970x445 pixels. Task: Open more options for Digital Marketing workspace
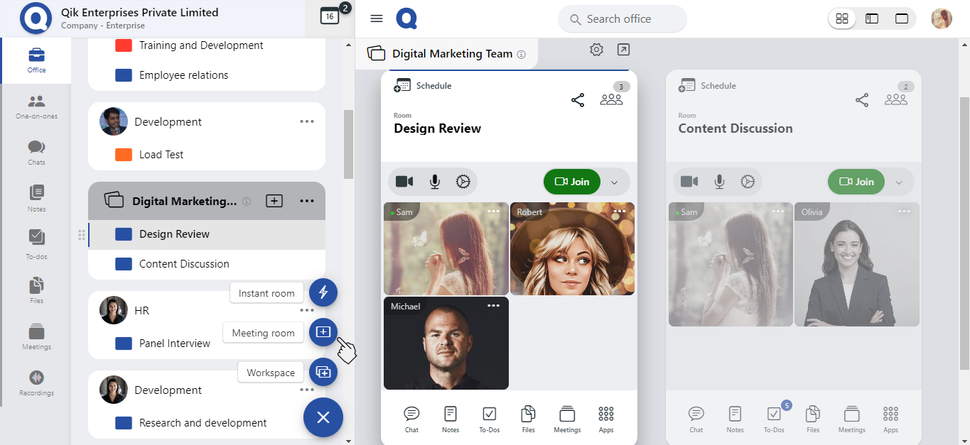(307, 202)
